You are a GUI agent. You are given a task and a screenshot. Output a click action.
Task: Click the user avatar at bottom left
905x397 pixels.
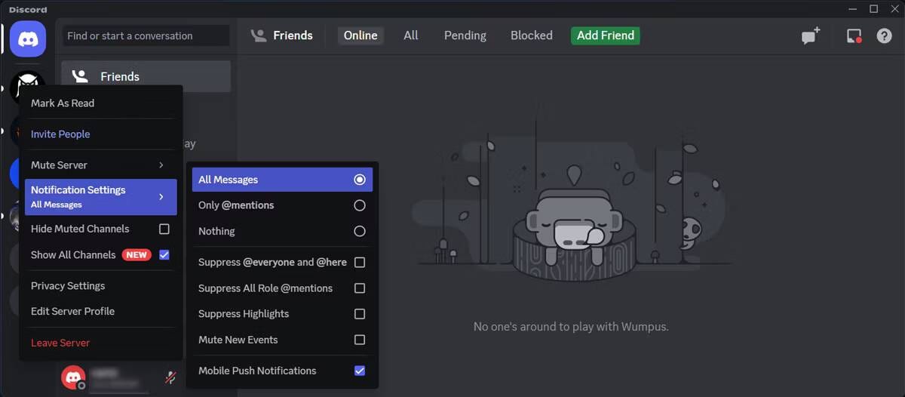coord(73,377)
